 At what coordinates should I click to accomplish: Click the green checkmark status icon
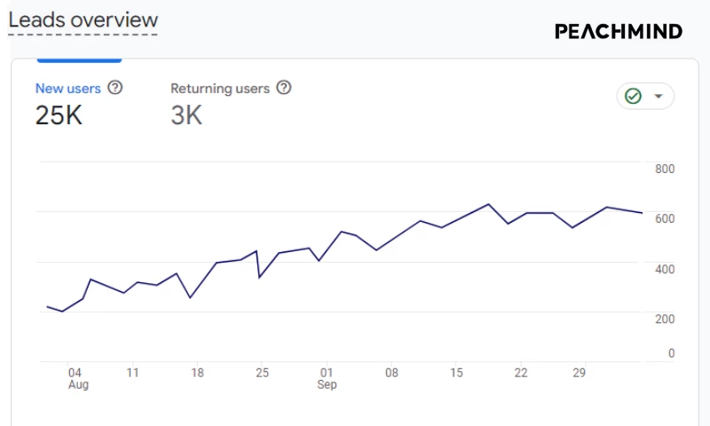(633, 96)
